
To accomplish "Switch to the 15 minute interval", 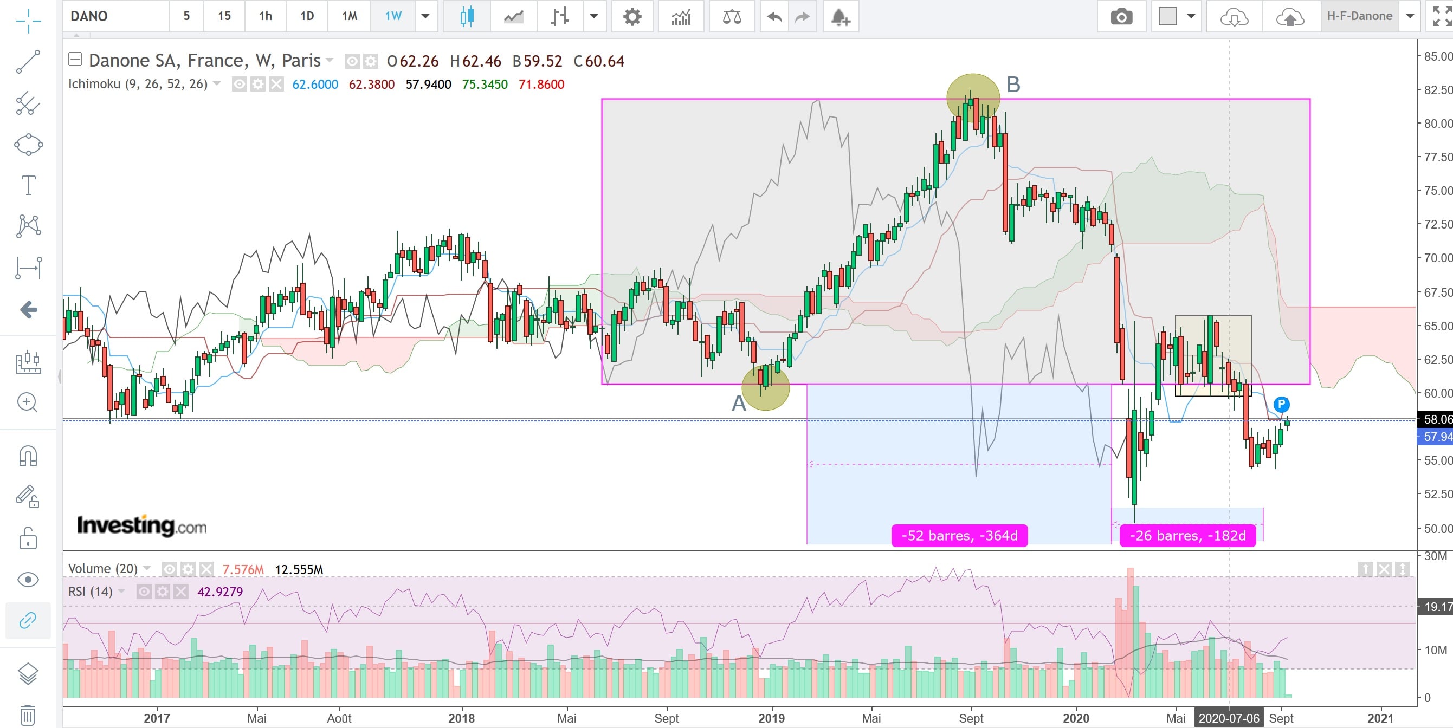I will pyautogui.click(x=224, y=16).
